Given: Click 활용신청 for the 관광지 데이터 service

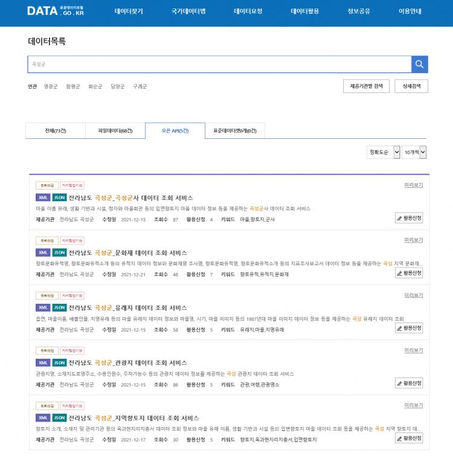Looking at the screenshot, I should (410, 383).
